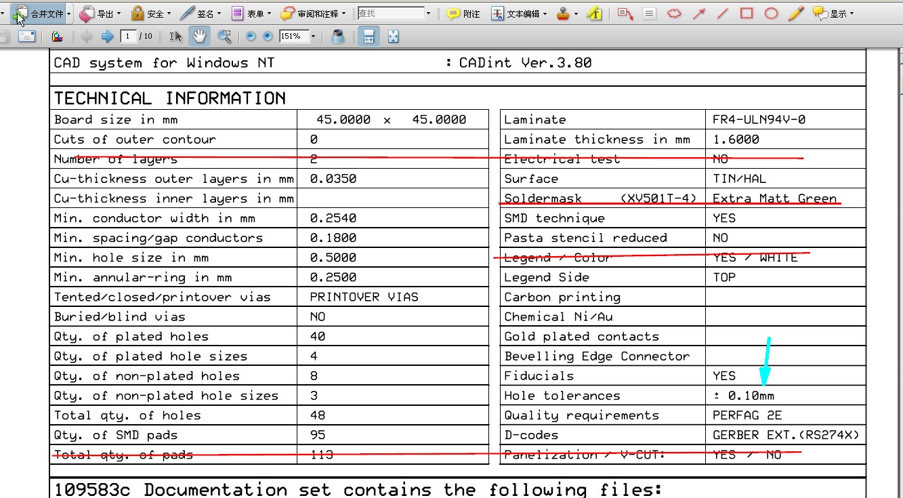Open the Find field options dropdown arrow
903x498 pixels.
428,14
